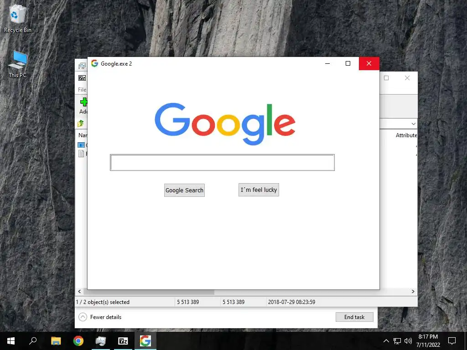This screenshot has height=350, width=467.
Task: Click 7-Zip up one folder icon
Action: pyautogui.click(x=81, y=123)
